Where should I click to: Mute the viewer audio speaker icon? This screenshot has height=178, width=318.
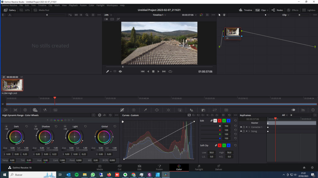[x=120, y=72]
